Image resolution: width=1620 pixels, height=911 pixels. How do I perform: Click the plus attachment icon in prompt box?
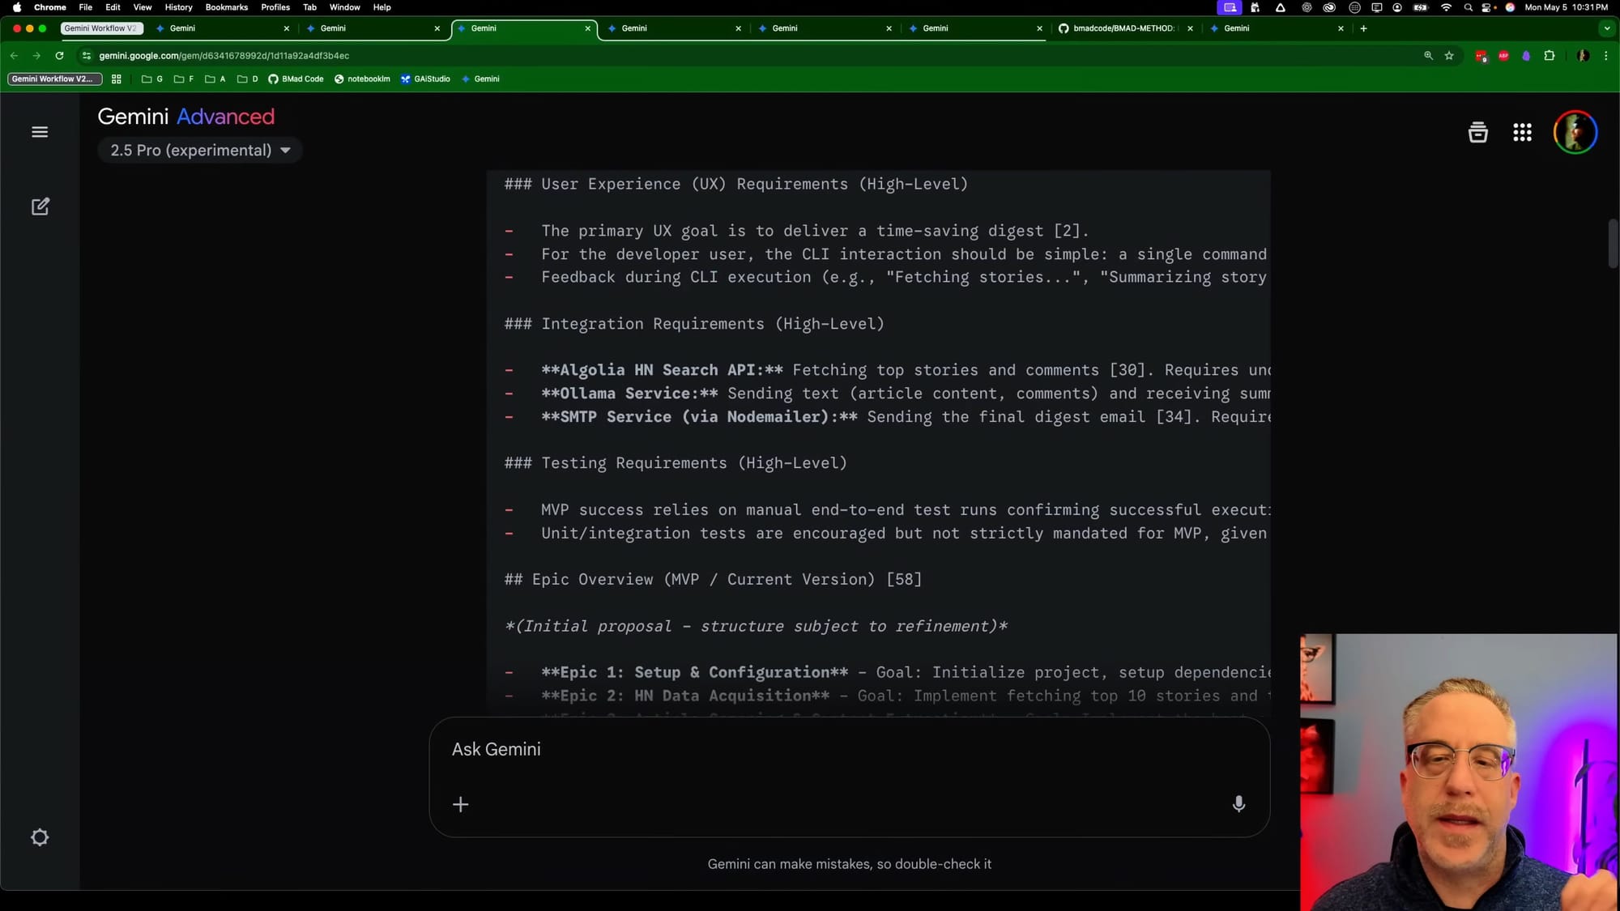coord(460,804)
